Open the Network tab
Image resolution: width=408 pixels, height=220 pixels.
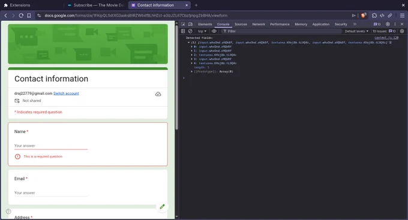click(259, 24)
